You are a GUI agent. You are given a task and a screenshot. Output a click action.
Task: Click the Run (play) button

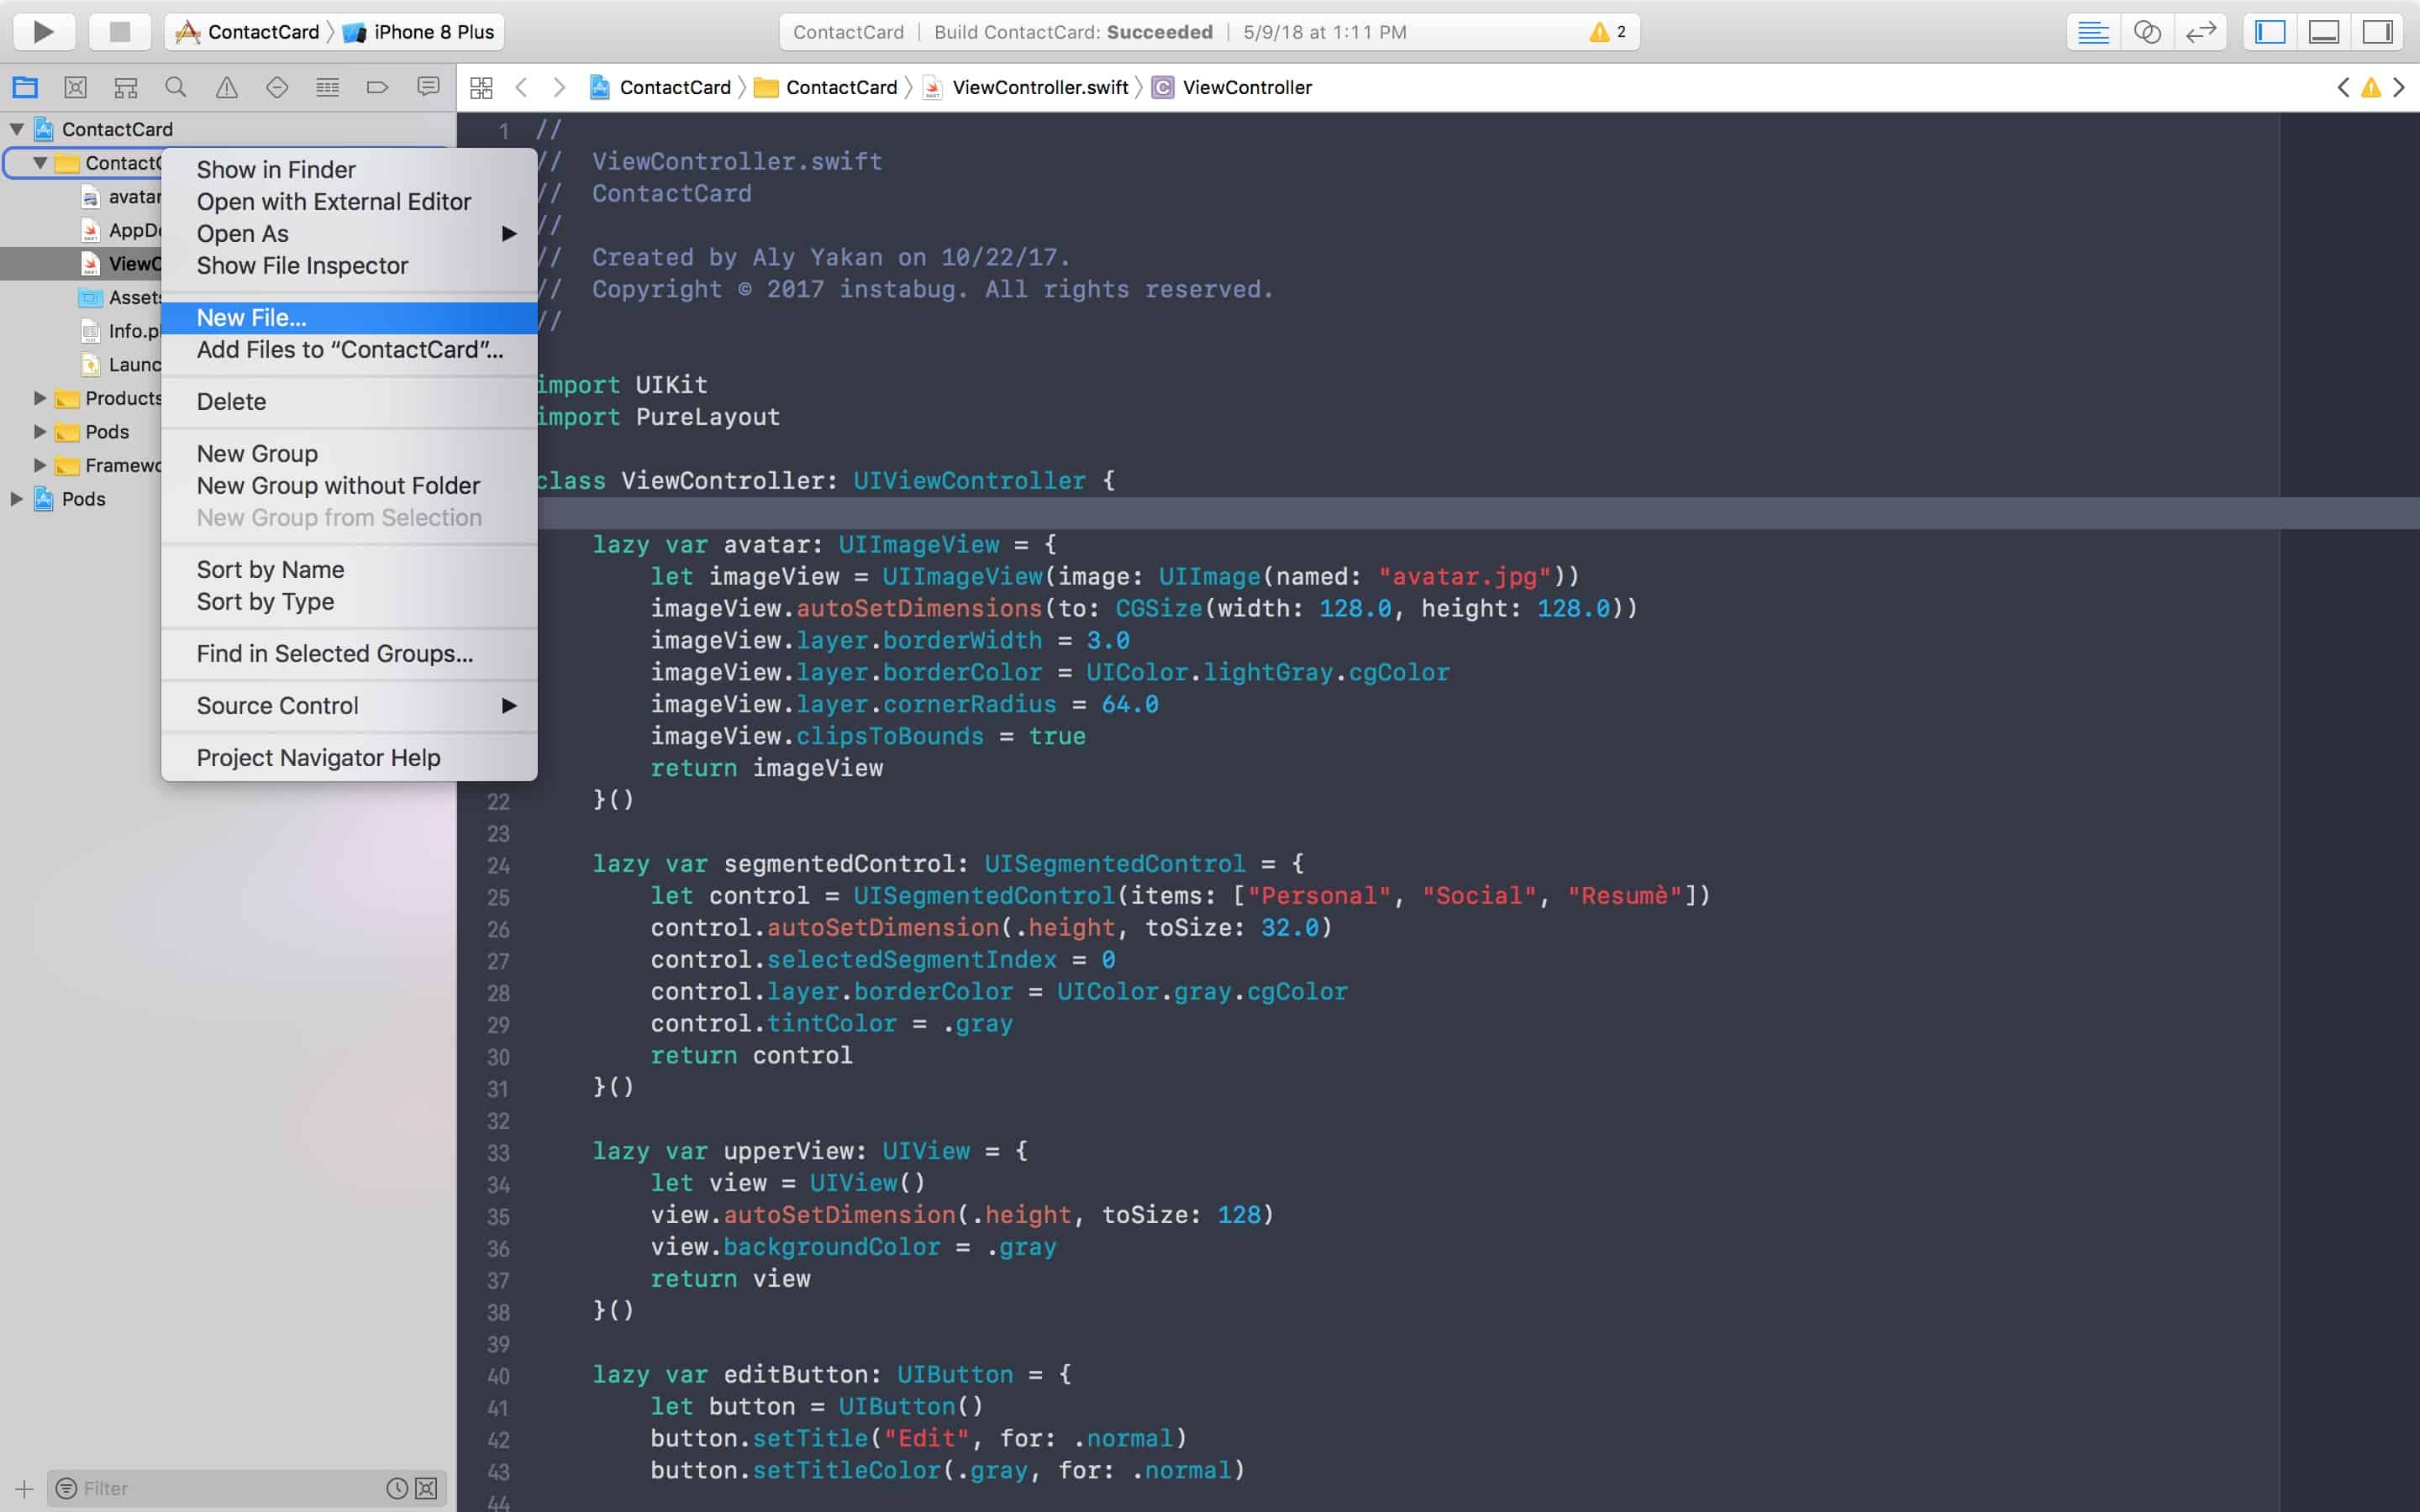(x=43, y=32)
